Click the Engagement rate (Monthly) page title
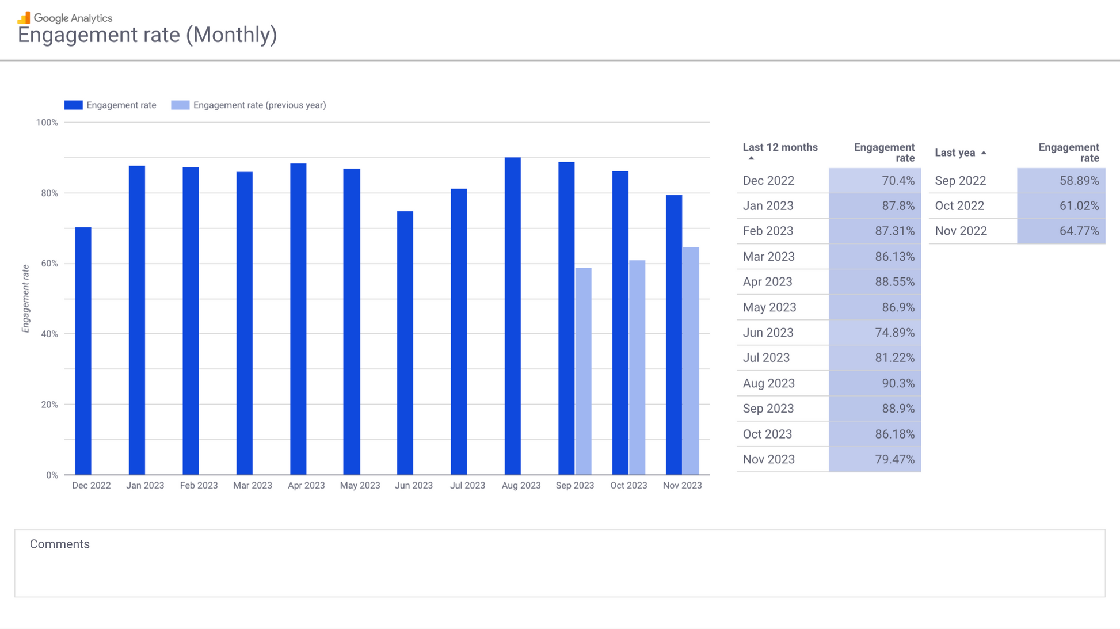The width and height of the screenshot is (1120, 629). point(147,35)
